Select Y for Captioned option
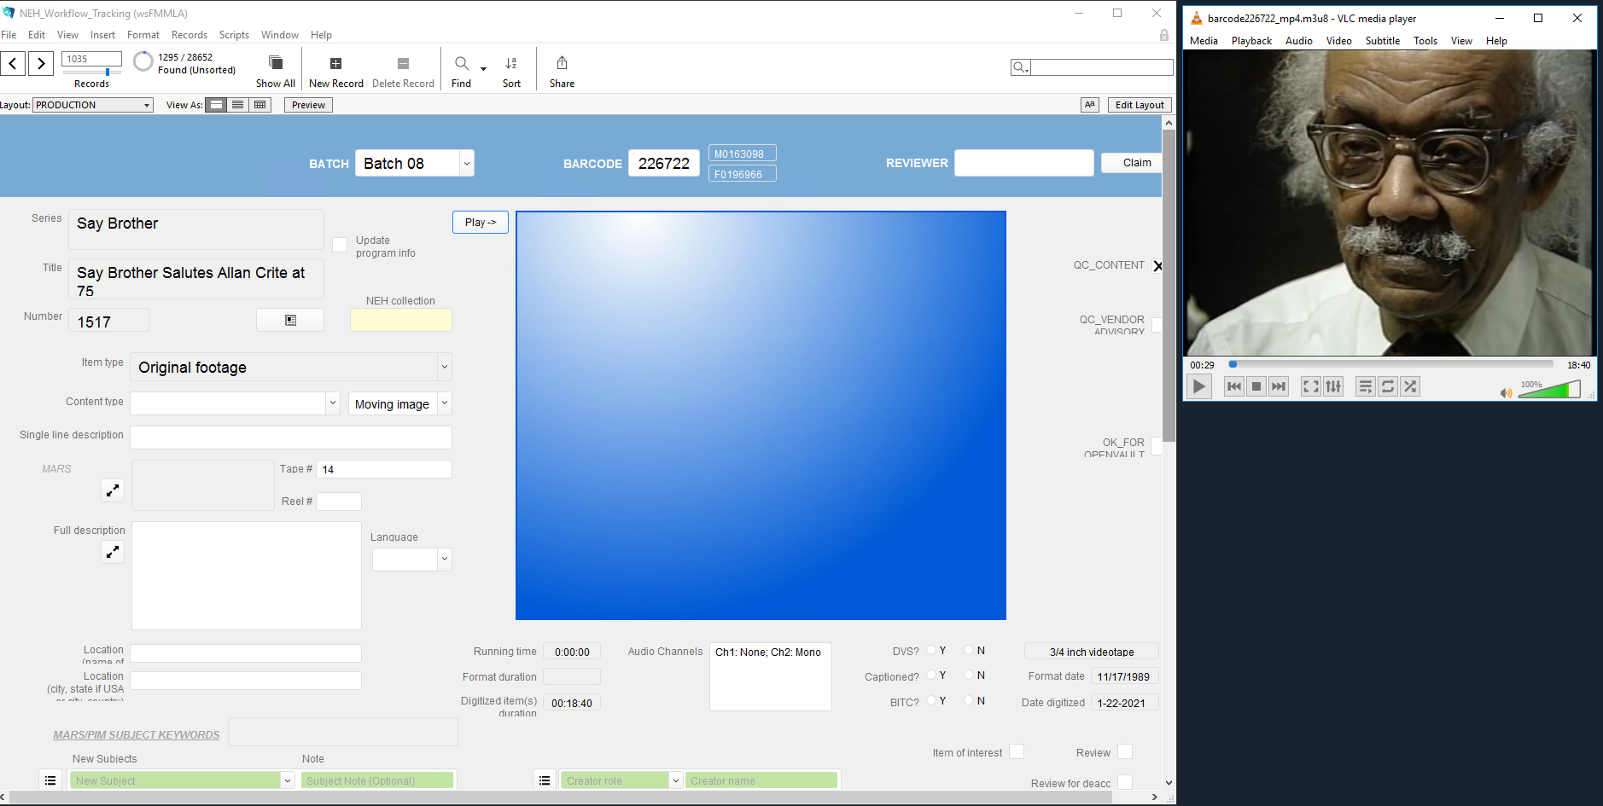 931,676
